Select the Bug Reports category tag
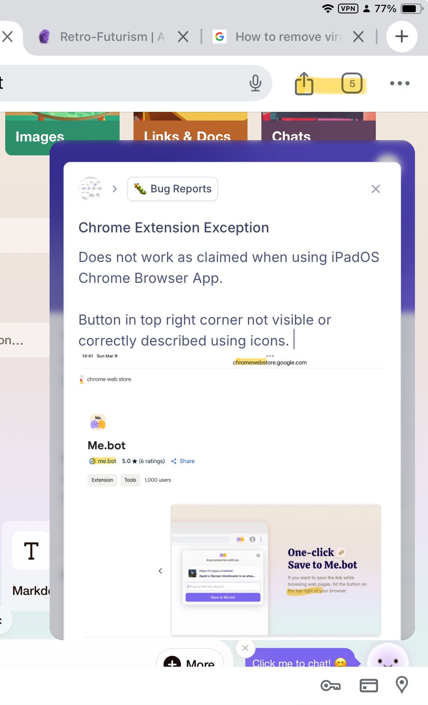 point(173,189)
